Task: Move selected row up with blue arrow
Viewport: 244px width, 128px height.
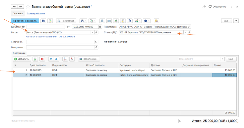Action: point(51,59)
